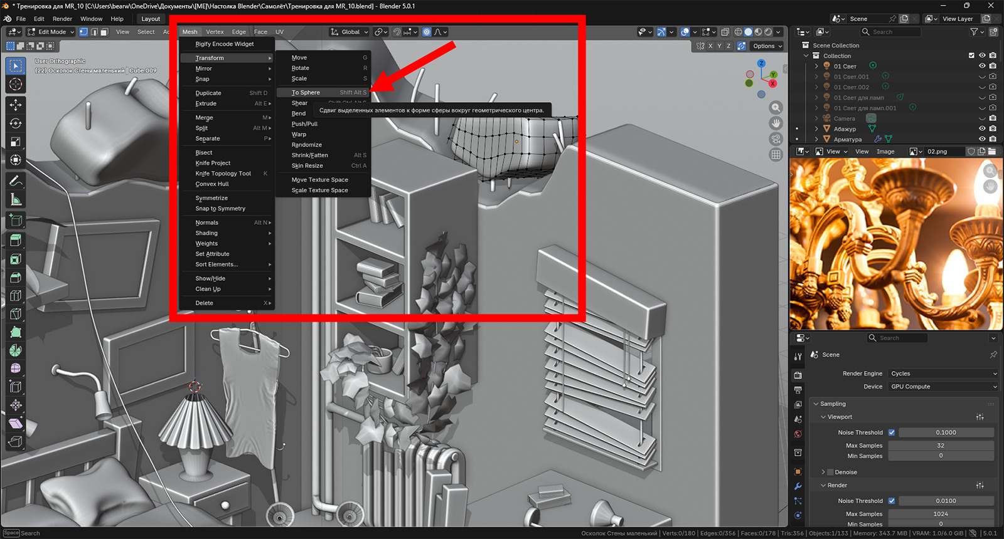Enable the Denoise checkbox under Viewport
Screen dimensions: 1004x539
(831, 473)
